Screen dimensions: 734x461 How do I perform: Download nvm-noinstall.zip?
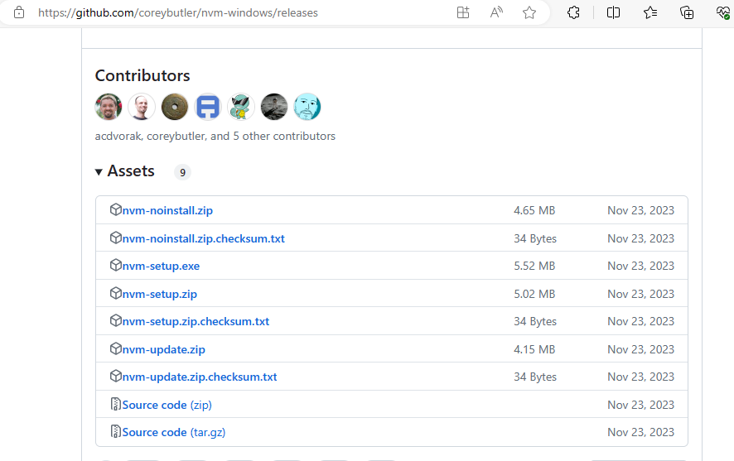pyautogui.click(x=167, y=210)
